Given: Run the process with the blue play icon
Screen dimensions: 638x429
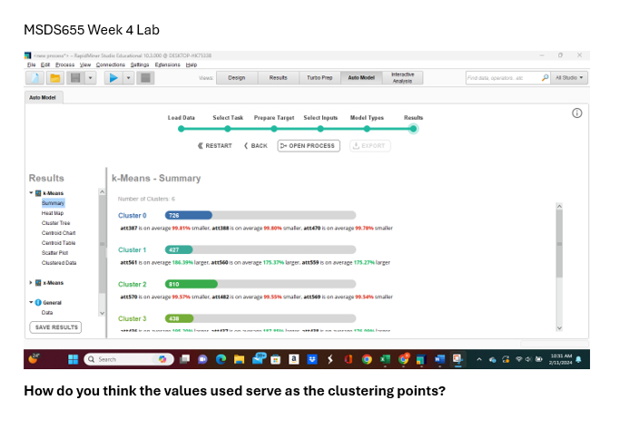Looking at the screenshot, I should tap(113, 78).
